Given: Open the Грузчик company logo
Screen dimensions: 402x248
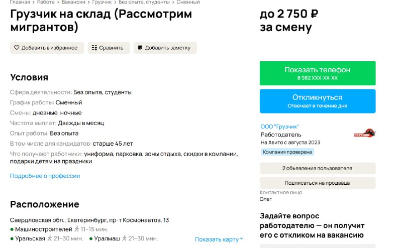Looking at the screenshot, I should tap(365, 133).
